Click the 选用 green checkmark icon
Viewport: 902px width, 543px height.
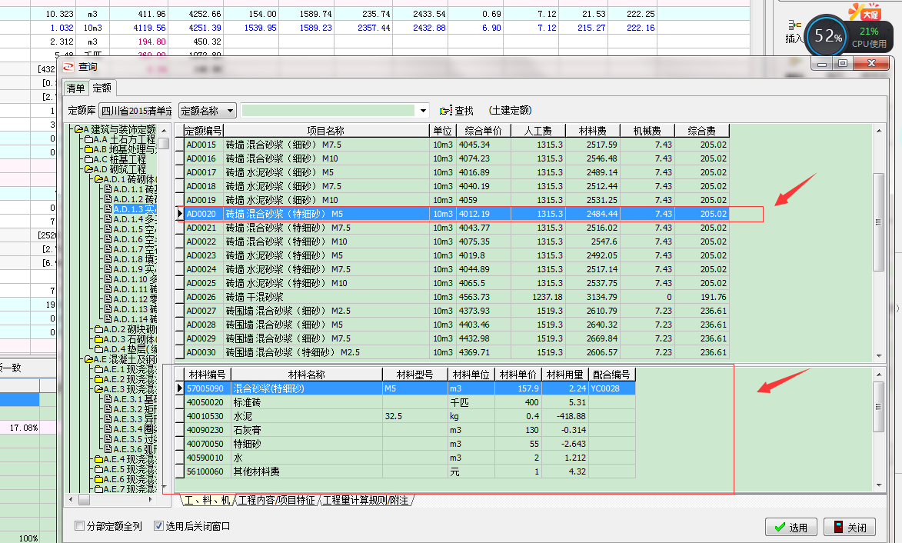[780, 528]
